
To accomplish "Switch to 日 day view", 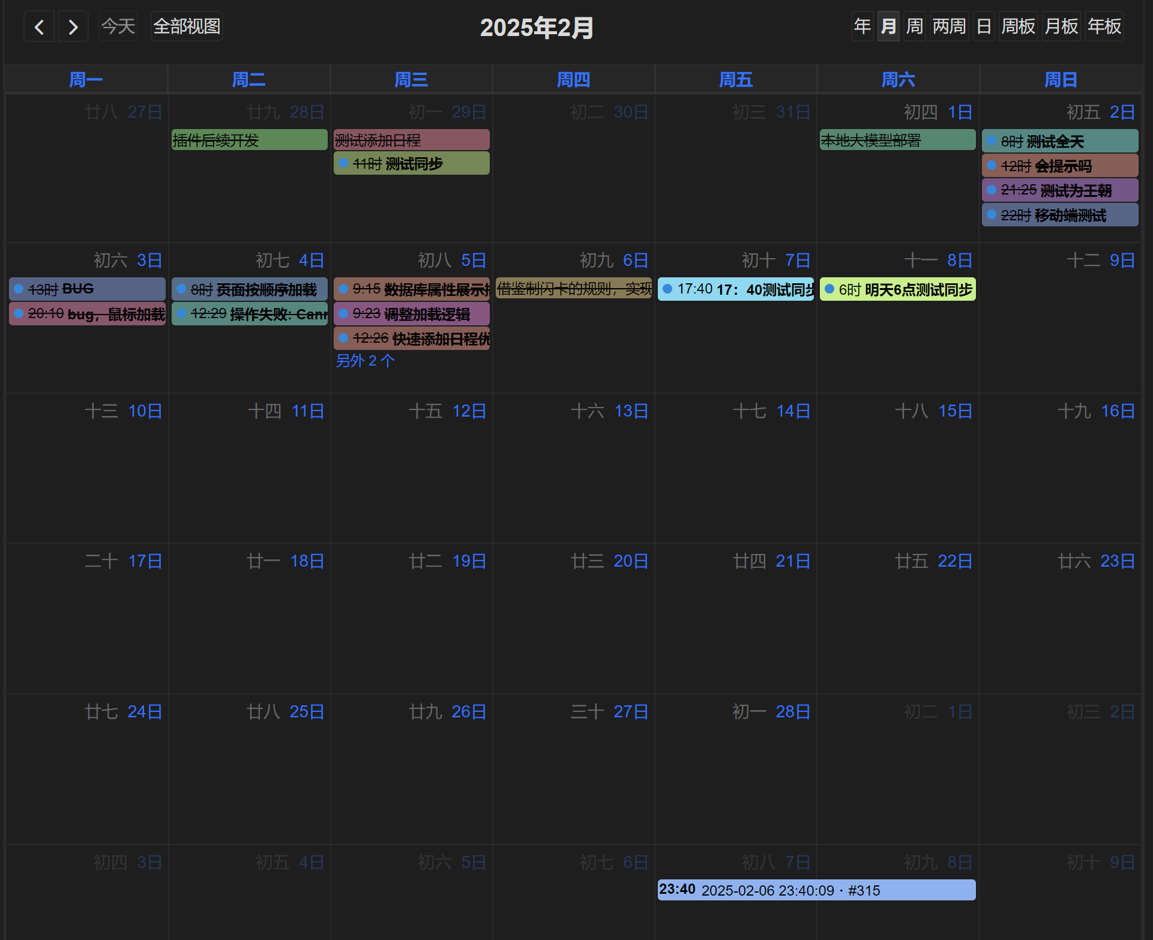I will [983, 26].
